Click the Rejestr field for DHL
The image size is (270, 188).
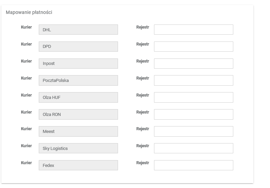193,30
